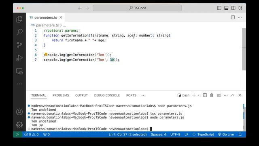This screenshot has width=259, height=146.
Task: Create a new terminal with plus
Action: pos(194,95)
